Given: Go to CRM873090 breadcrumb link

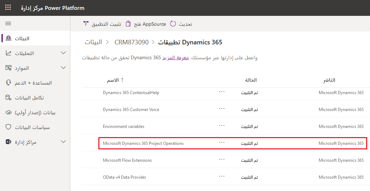Looking at the screenshot, I should tap(132, 42).
